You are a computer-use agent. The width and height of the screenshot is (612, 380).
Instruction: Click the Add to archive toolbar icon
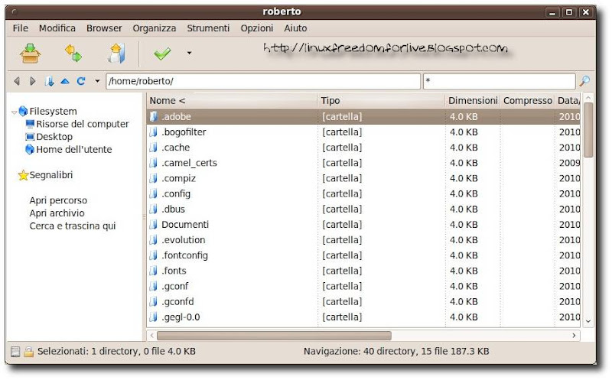pyautogui.click(x=31, y=53)
